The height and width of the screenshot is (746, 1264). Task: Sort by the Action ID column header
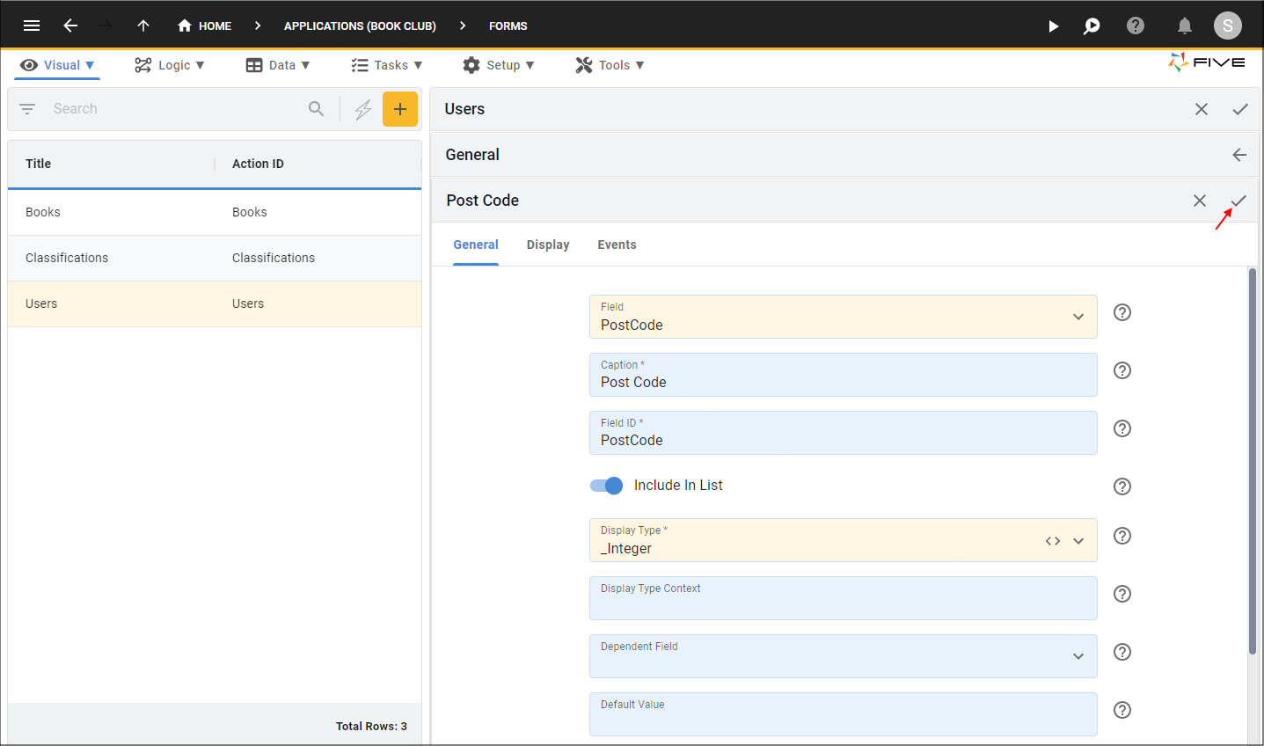click(258, 164)
